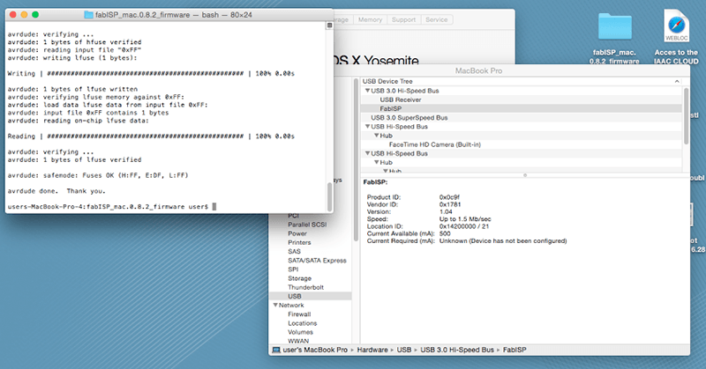Select Firewall under Network
This screenshot has width=706, height=369.
299,314
